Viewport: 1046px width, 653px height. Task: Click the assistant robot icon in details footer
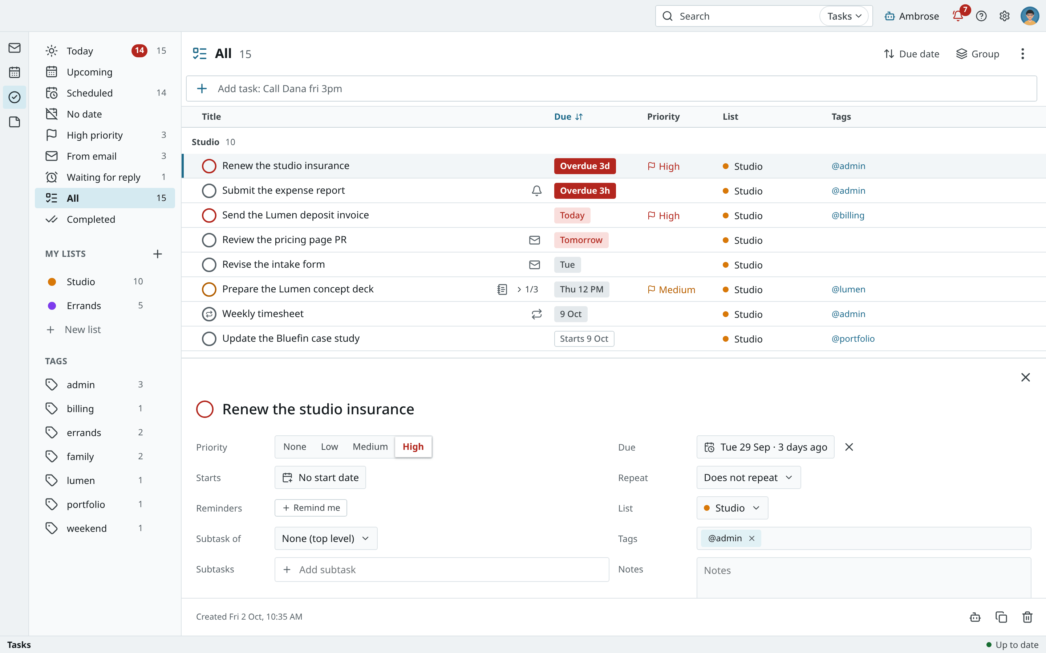[x=975, y=617]
